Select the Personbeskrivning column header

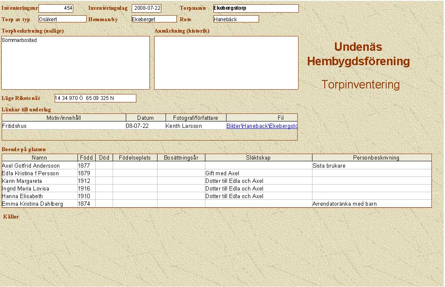[x=372, y=157]
